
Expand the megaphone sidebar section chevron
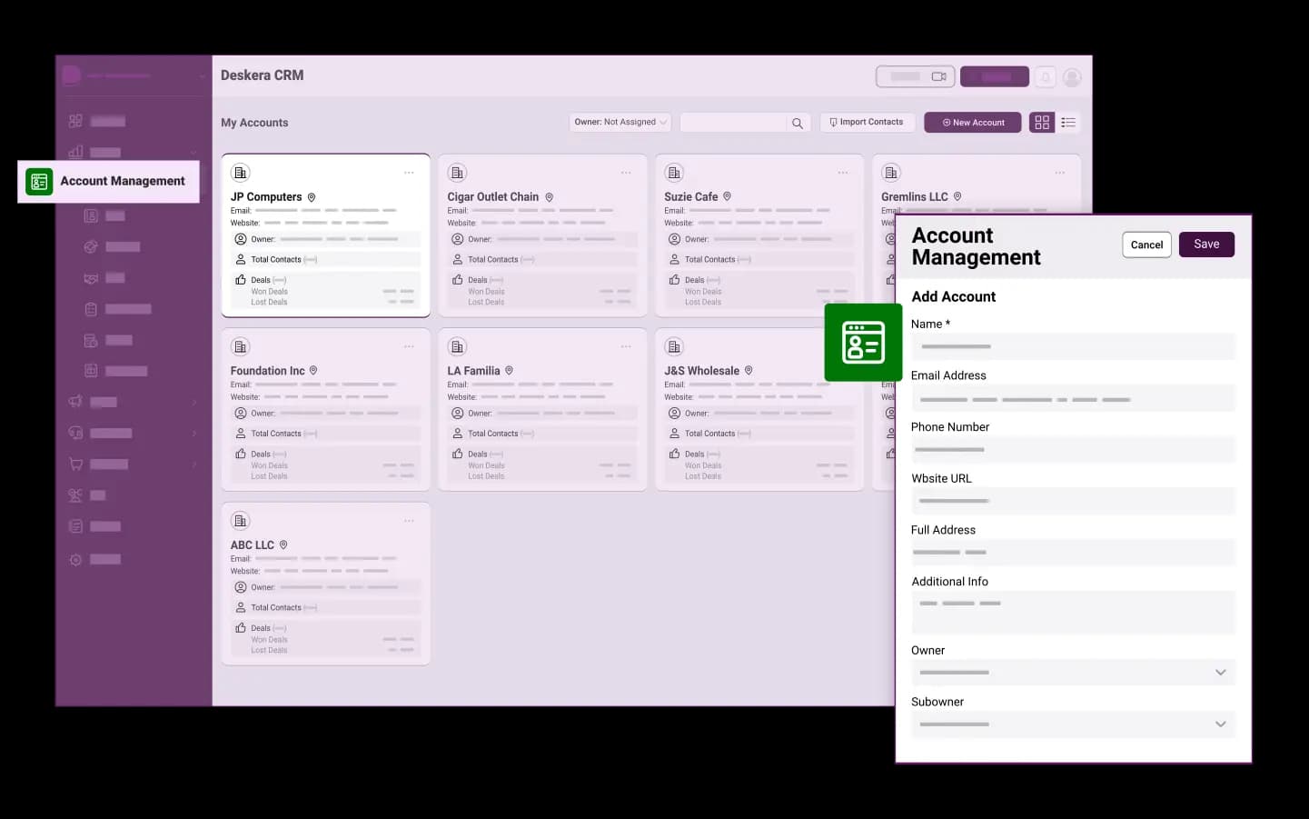click(x=194, y=402)
